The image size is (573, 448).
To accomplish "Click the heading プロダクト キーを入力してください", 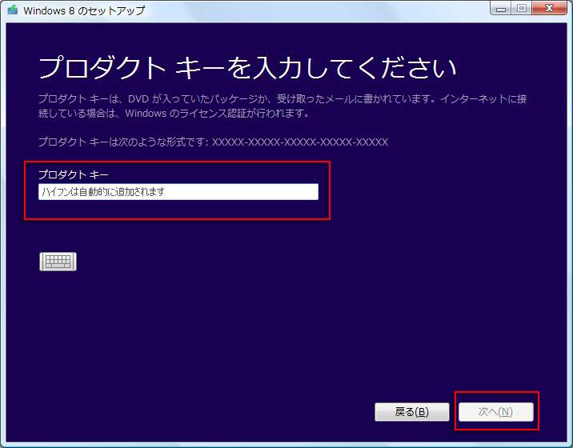I will point(248,68).
